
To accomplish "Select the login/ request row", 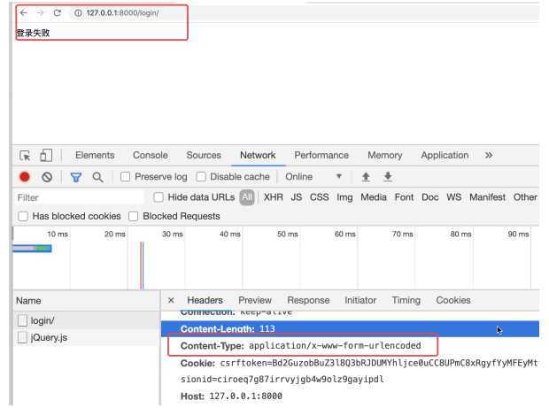I will point(86,320).
